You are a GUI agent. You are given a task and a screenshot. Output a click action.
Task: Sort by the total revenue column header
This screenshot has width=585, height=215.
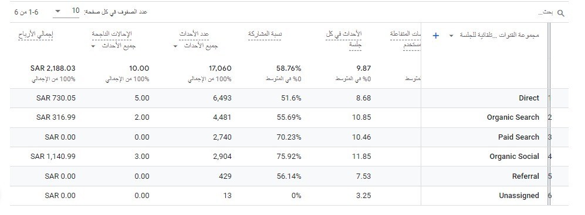point(35,34)
